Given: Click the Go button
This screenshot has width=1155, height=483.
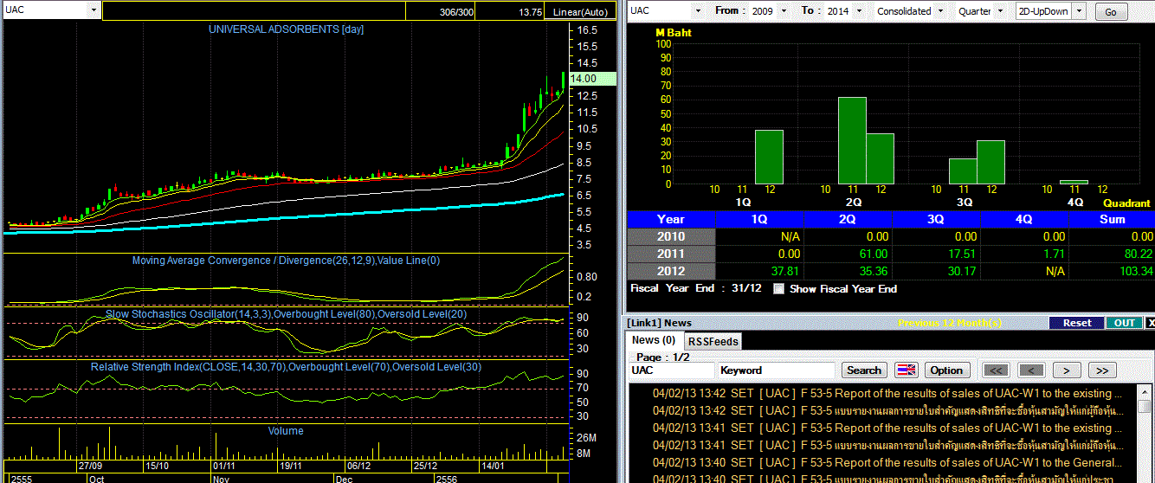Looking at the screenshot, I should tap(1111, 12).
